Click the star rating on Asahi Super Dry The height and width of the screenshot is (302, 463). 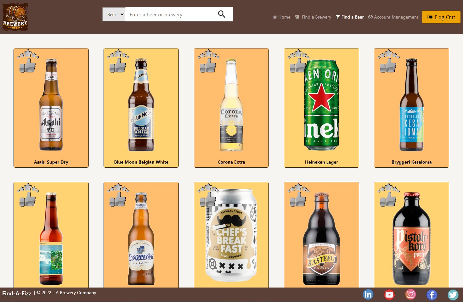[x=28, y=54]
